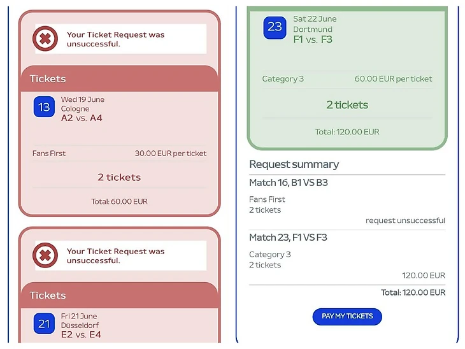Click the Request summary heading
Screen dimensions: 465x349
click(294, 164)
